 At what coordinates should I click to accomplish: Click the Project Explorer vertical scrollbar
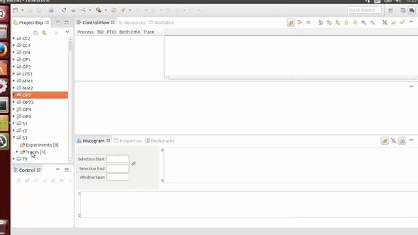pyautogui.click(x=71, y=99)
